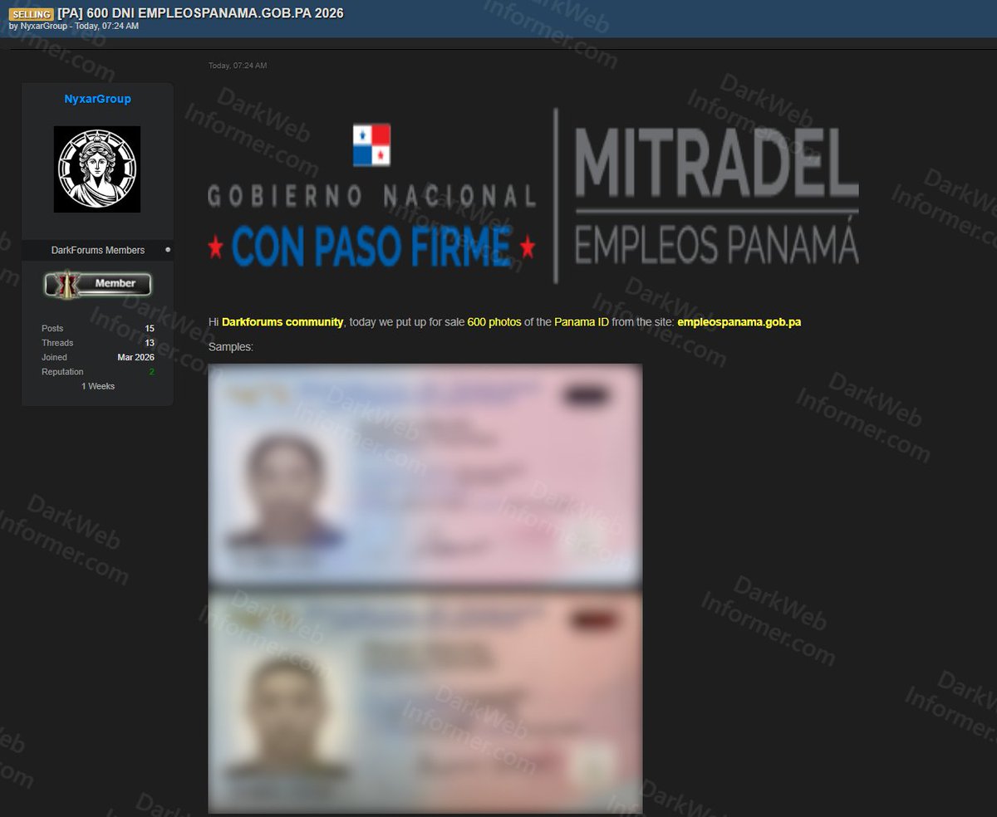Click the green Reputation score of 2
Image resolution: width=997 pixels, height=817 pixels.
coord(151,371)
